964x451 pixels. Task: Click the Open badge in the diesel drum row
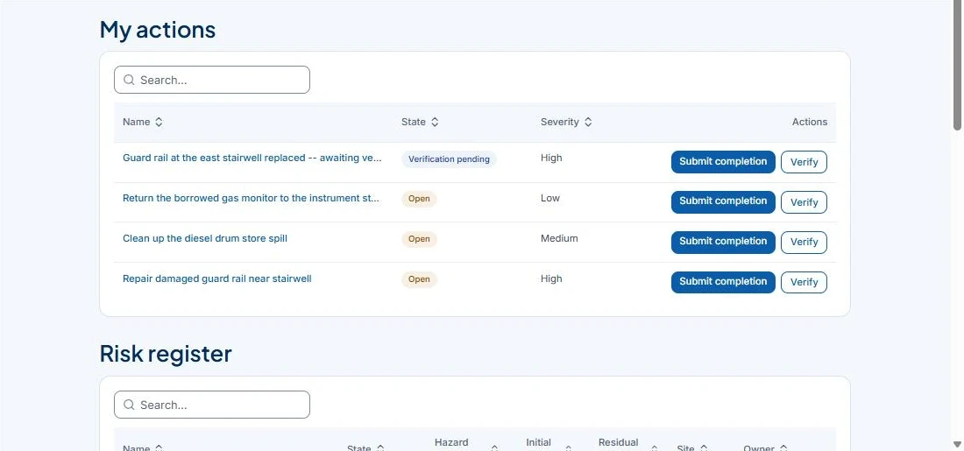419,239
